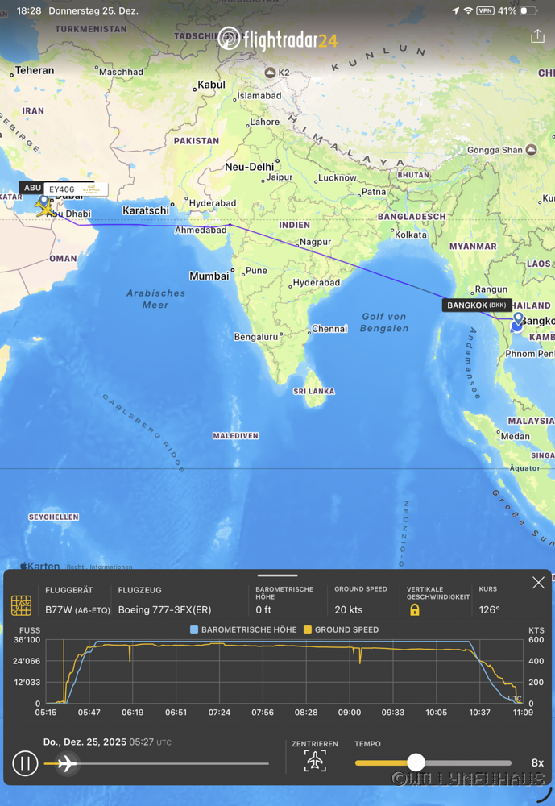Tap the Neu-Delhi city label
This screenshot has height=806, width=555.
tap(249, 167)
